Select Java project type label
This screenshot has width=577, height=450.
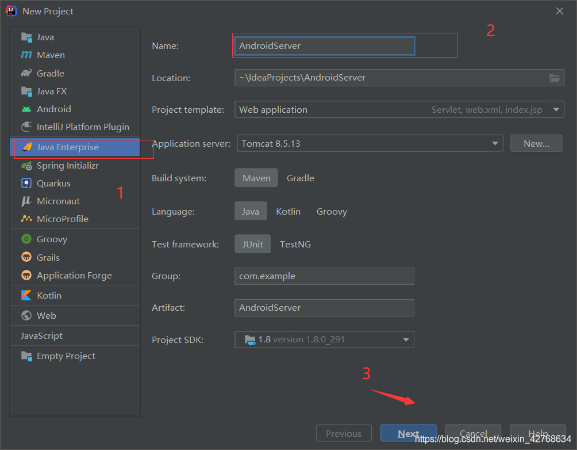pos(45,37)
